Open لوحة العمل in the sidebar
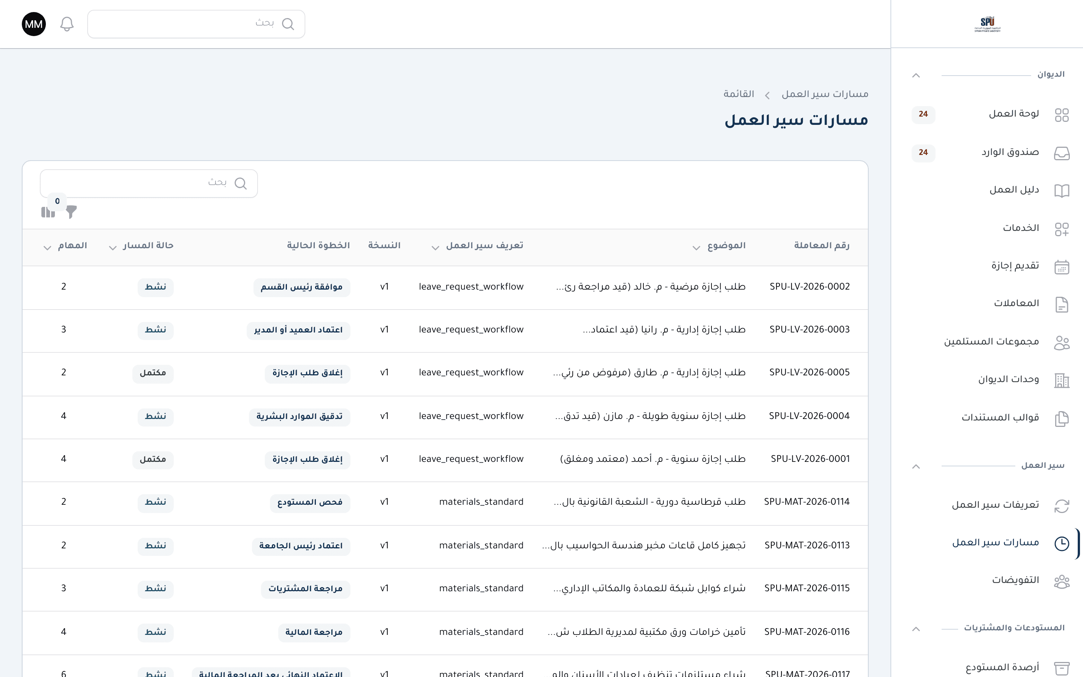 click(x=990, y=114)
